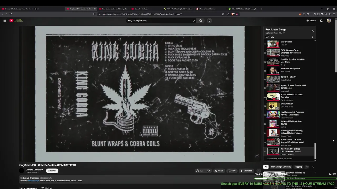Screen dimensions: 337x189
Task: Start voice search with the microphone
Action: (x=209, y=20)
